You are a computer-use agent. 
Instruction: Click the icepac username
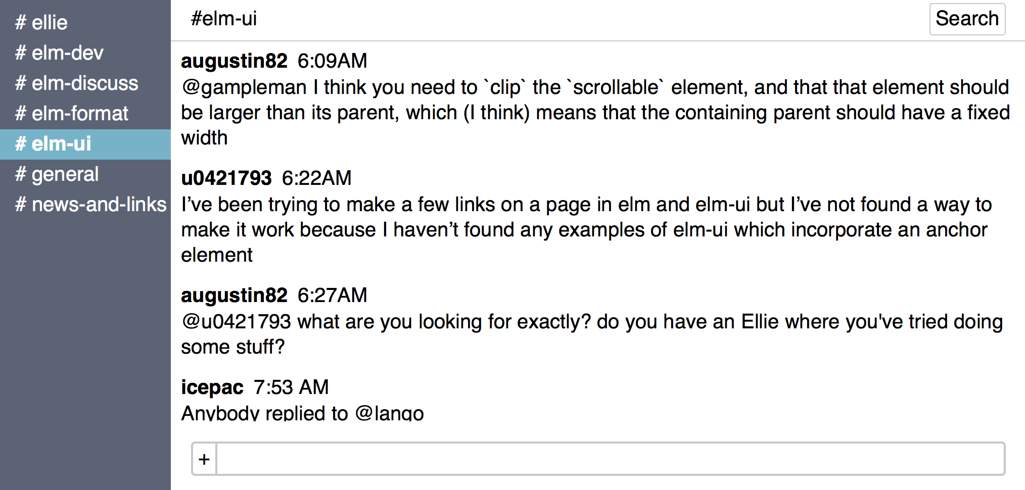pyautogui.click(x=212, y=387)
